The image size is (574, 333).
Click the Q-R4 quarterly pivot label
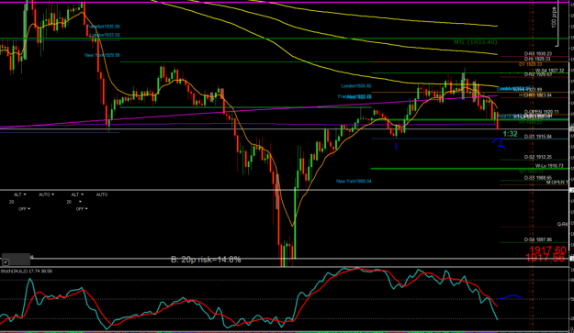point(562,225)
